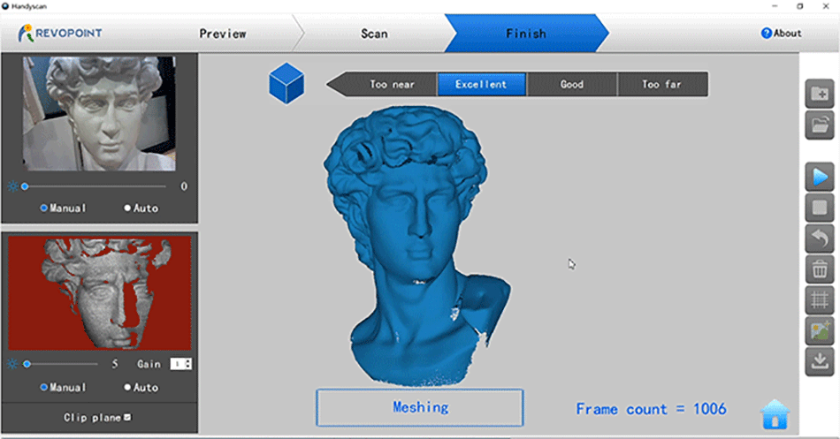840x439 pixels.
Task: Click the texture image icon
Action: click(820, 331)
